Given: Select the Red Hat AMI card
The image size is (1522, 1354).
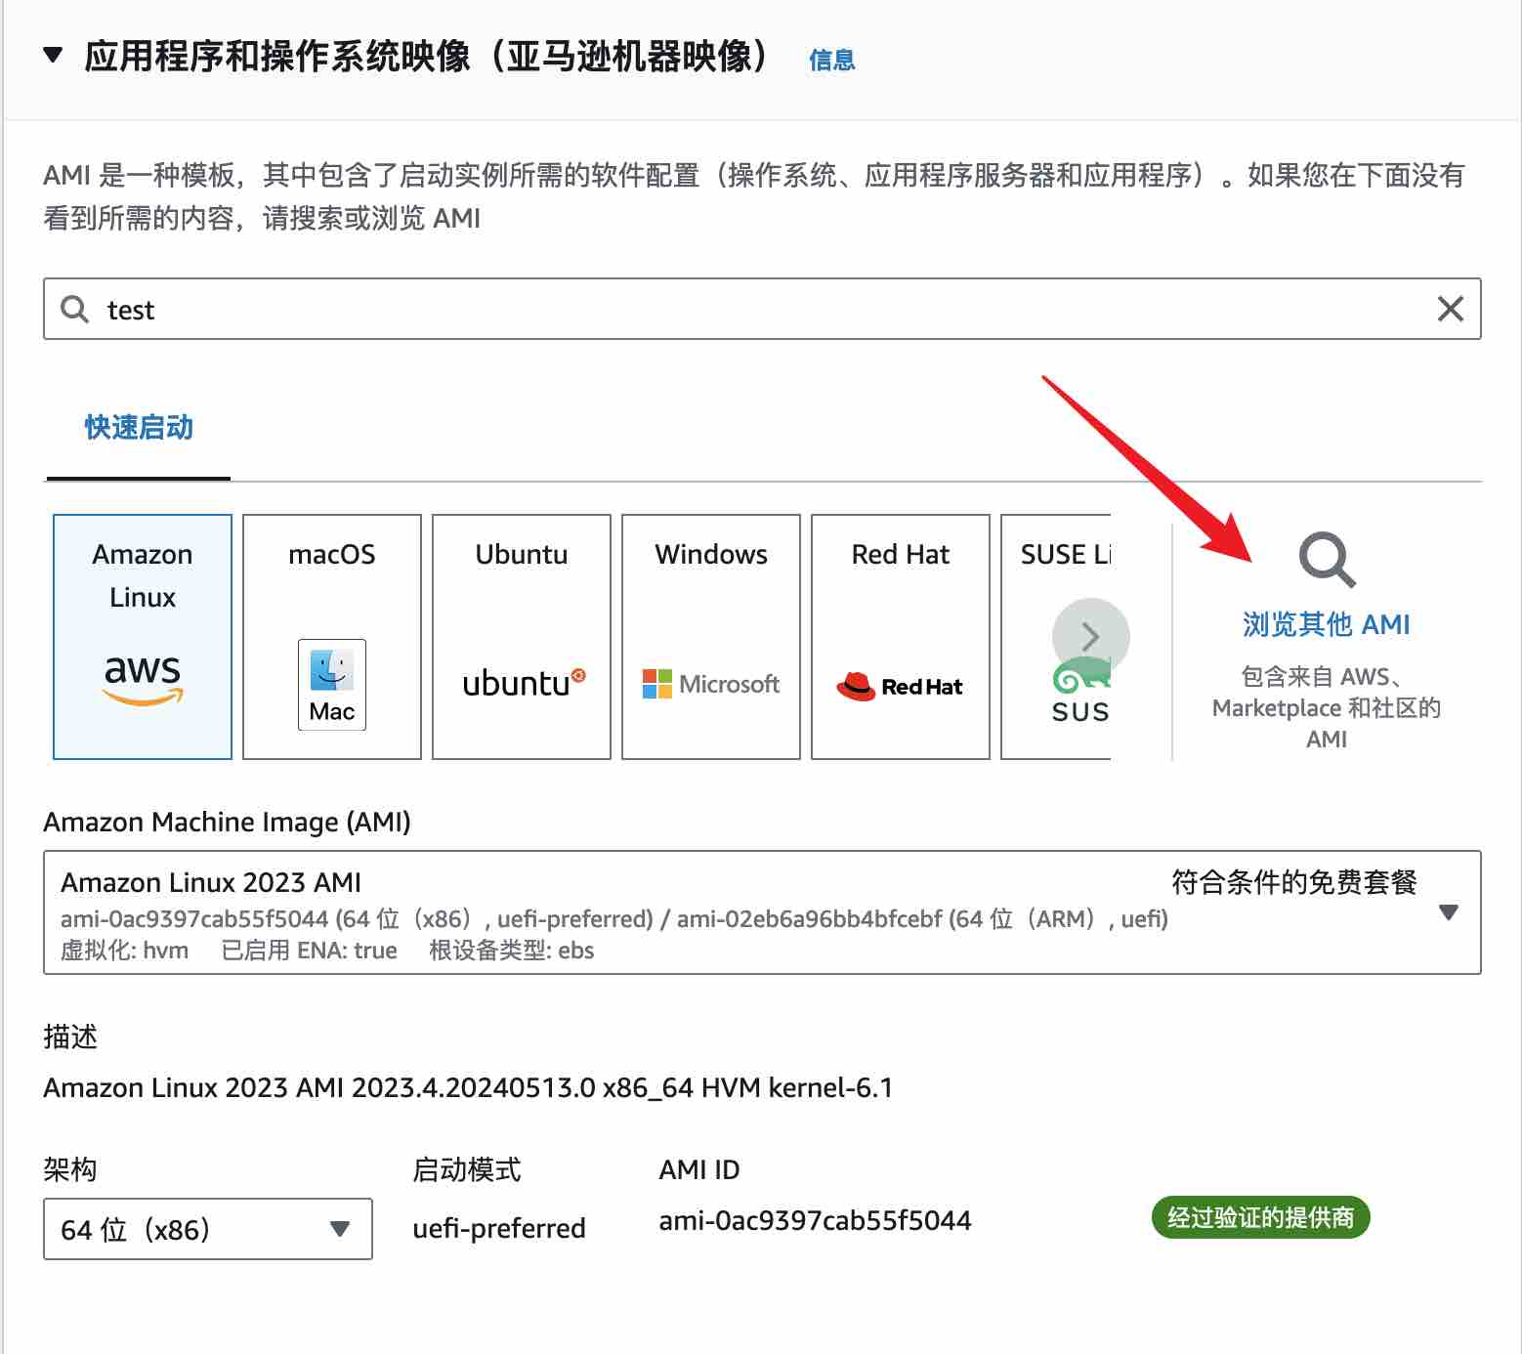Looking at the screenshot, I should [x=901, y=637].
